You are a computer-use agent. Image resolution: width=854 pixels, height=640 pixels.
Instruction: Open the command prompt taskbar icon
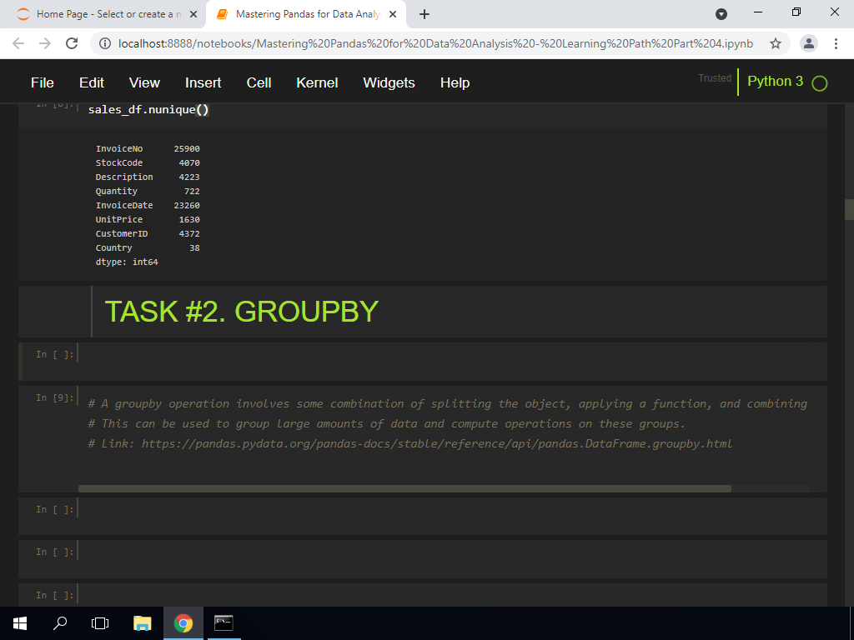(224, 623)
